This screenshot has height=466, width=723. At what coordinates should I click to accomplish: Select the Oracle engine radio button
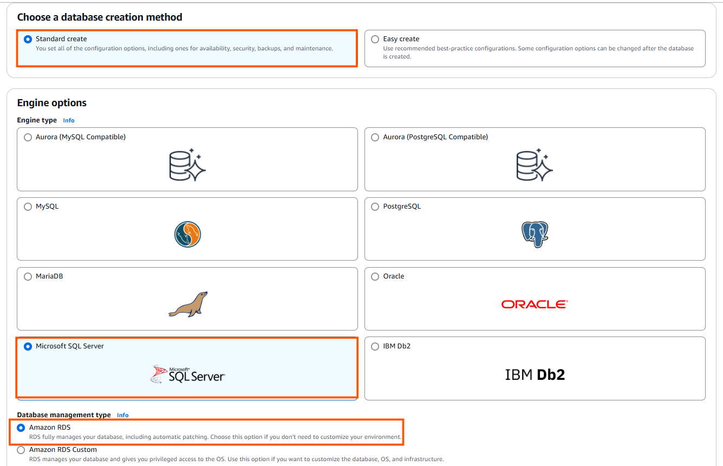375,277
